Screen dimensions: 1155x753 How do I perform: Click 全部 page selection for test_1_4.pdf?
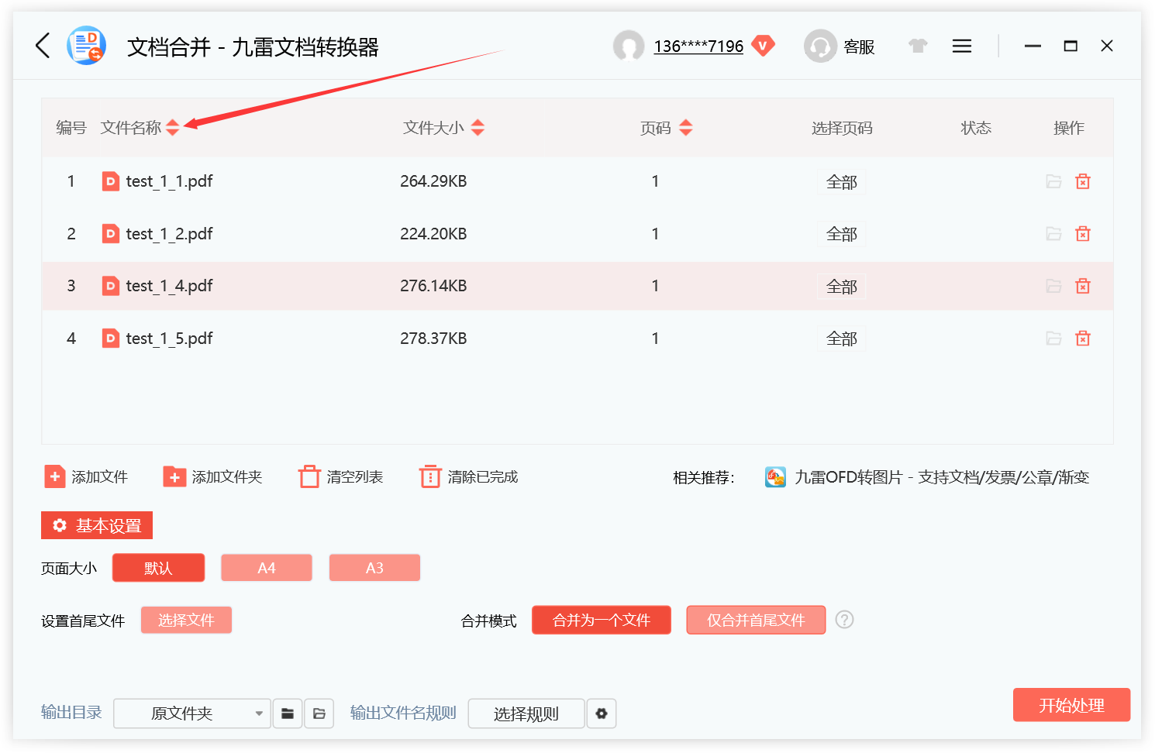tap(841, 286)
